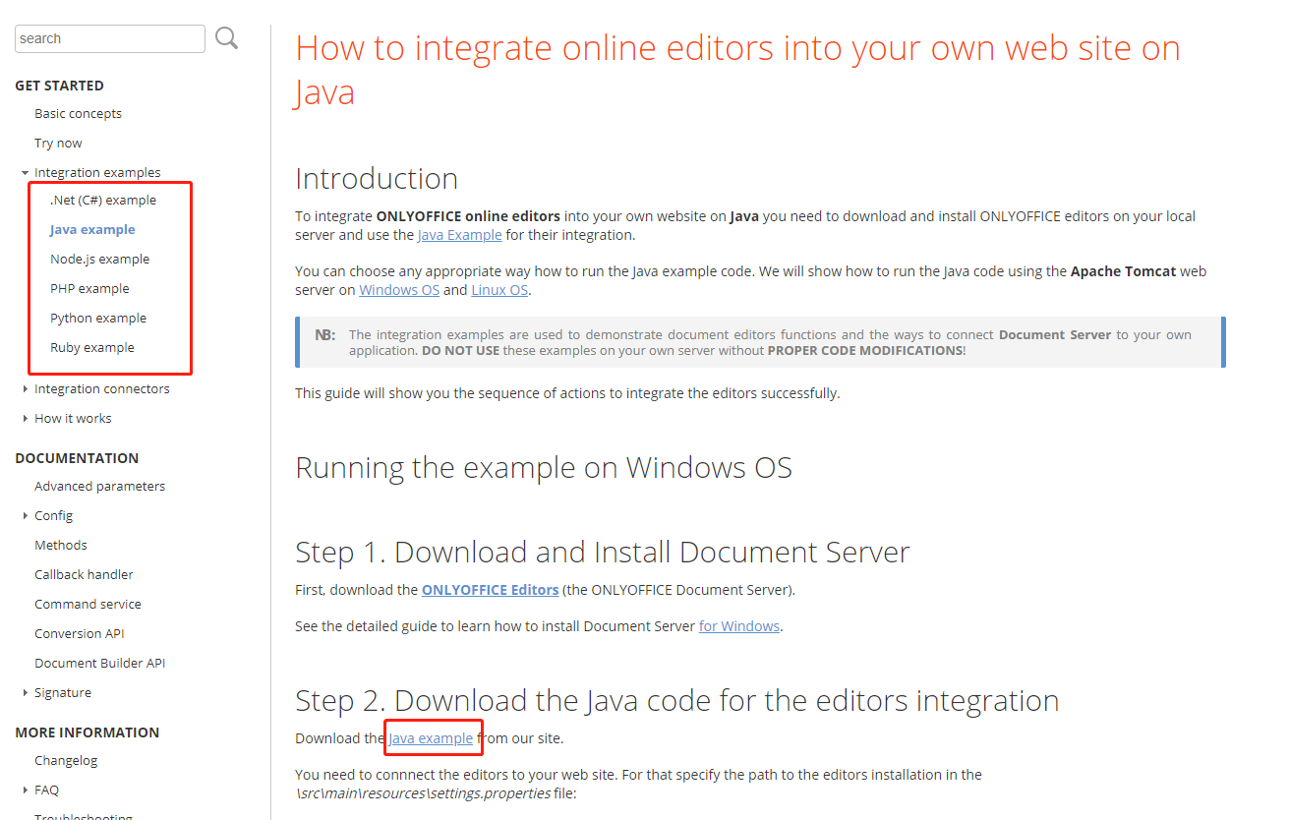Click the NB: note label
The image size is (1289, 820).
pos(324,334)
